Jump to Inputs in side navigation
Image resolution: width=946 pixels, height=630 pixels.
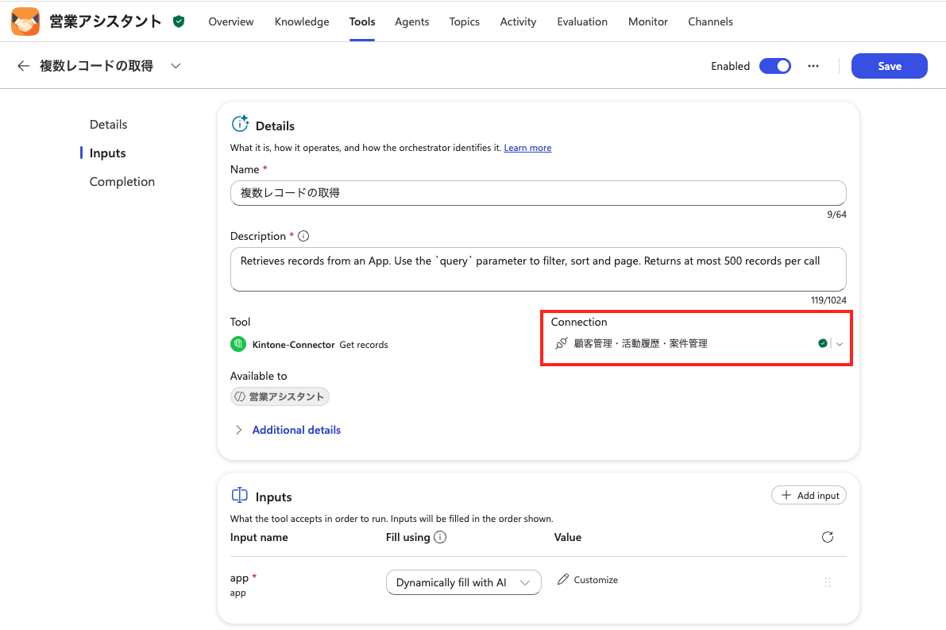pos(107,153)
